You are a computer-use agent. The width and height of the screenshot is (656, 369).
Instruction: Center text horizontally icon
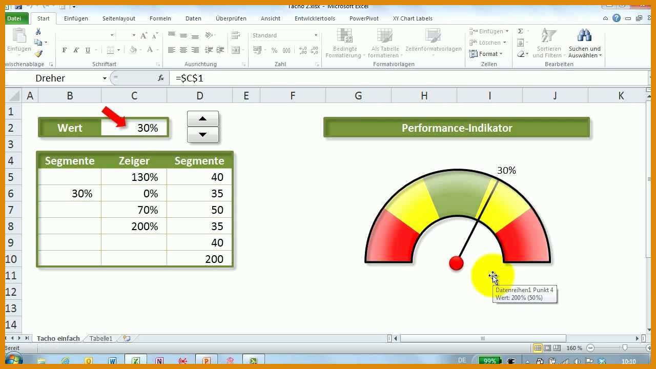coord(183,50)
